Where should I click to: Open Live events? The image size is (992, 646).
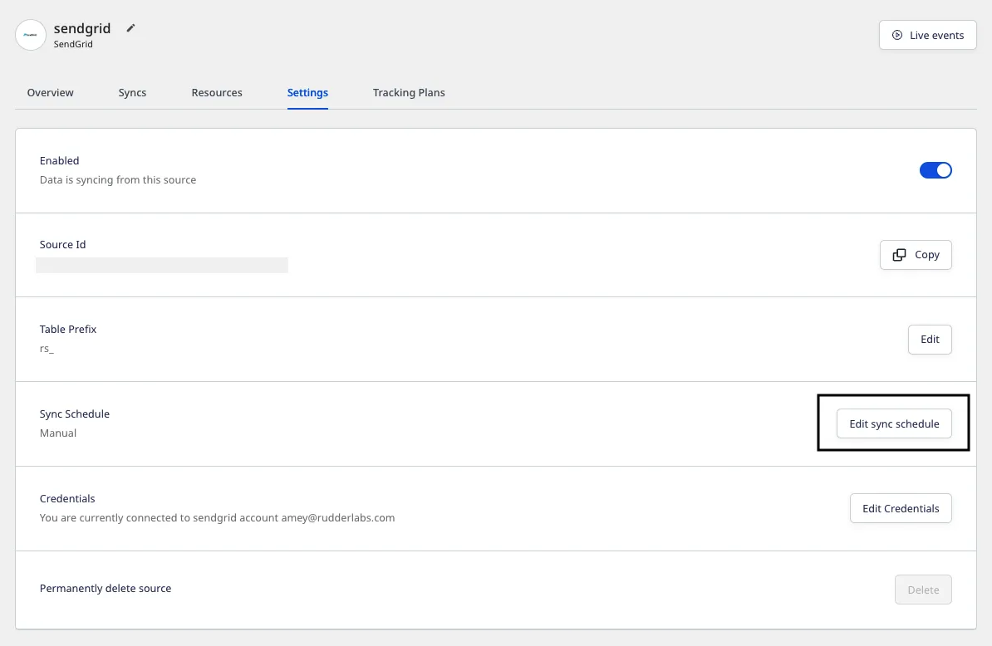927,35
